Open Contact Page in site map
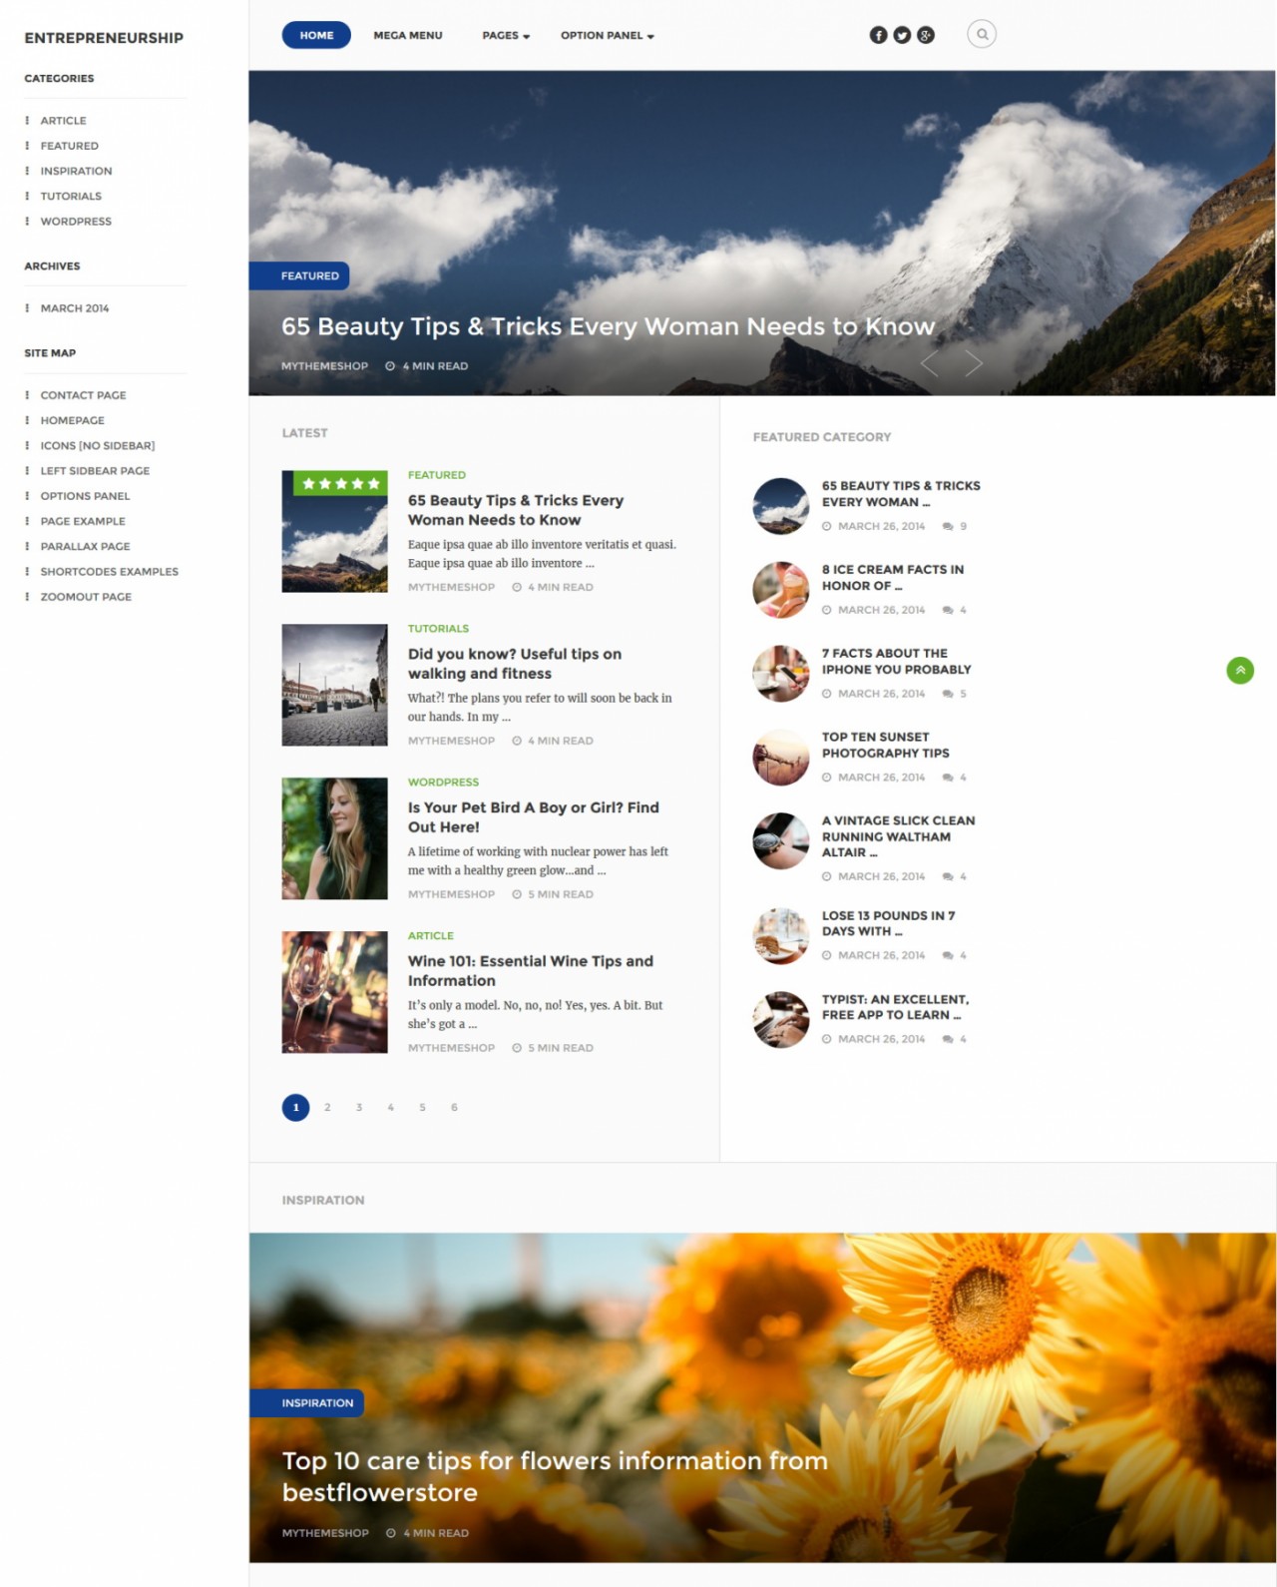This screenshot has height=1587, width=1277. (83, 395)
